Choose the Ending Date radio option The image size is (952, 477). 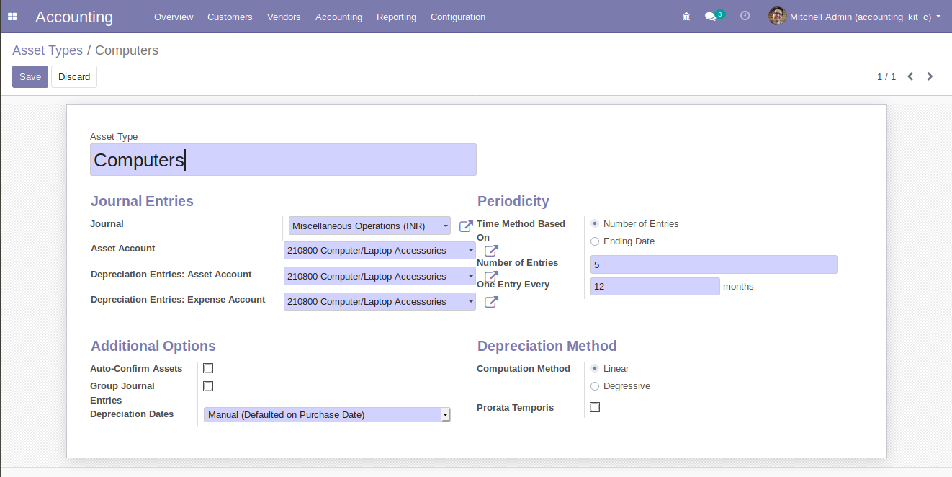coord(595,241)
